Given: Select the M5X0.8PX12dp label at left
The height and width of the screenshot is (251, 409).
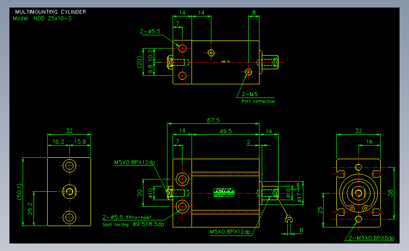Looking at the screenshot, I should 134,162.
